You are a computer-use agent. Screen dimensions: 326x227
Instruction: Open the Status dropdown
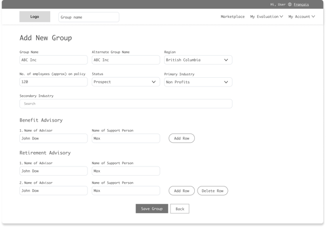126,82
